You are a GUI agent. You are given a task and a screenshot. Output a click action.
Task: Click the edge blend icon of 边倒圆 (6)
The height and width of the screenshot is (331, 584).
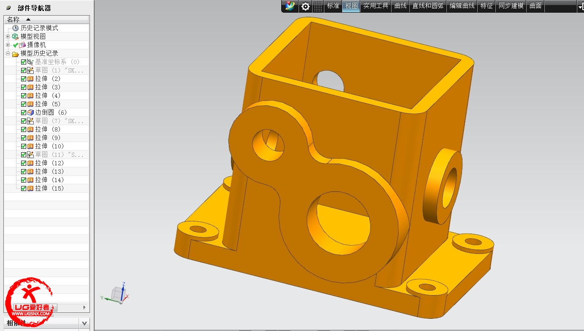[30, 113]
